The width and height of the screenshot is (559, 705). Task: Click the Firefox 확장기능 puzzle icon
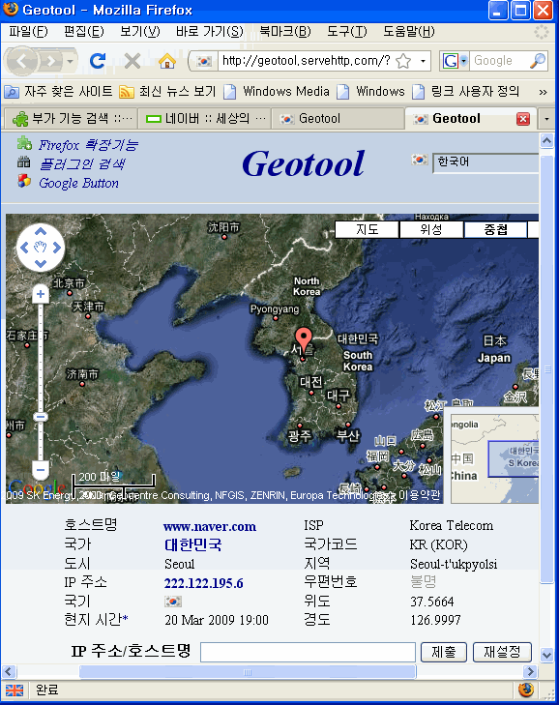[x=24, y=143]
